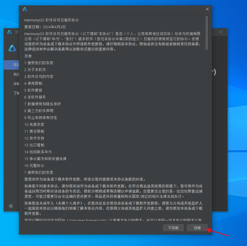Click the agreement's vertical scrollbar thumb
This screenshot has width=247, height=246.
206,33
